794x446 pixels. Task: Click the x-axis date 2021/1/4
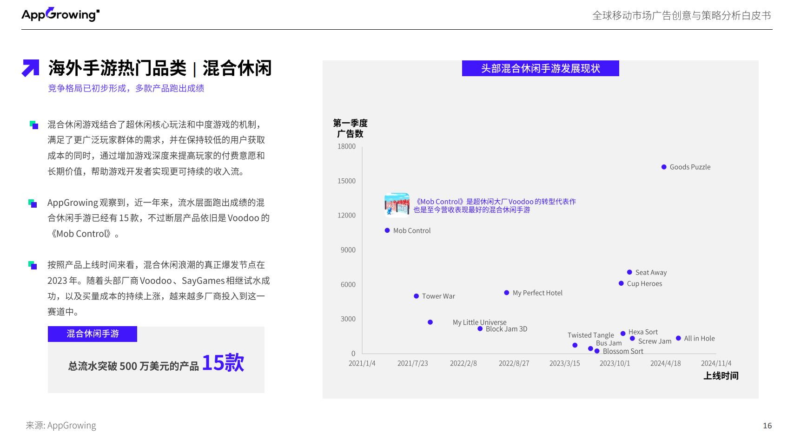pyautogui.click(x=362, y=363)
